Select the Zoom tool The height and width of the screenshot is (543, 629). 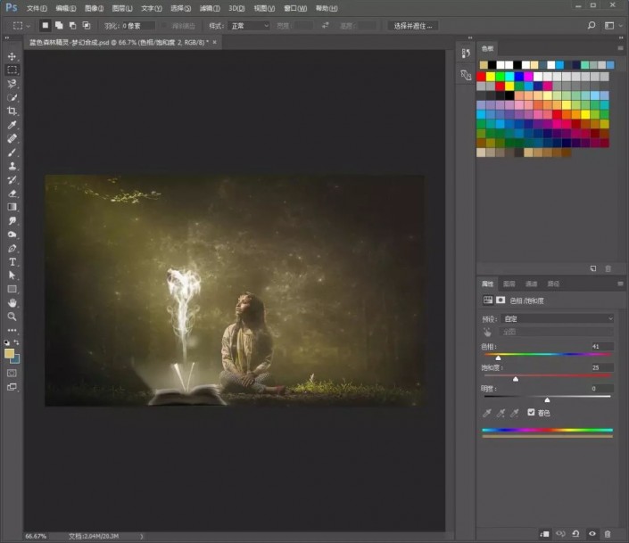[x=12, y=317]
